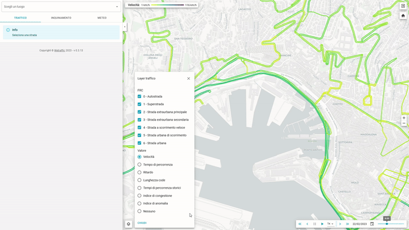
Task: Close the Layer traffico panel
Action: (188, 78)
